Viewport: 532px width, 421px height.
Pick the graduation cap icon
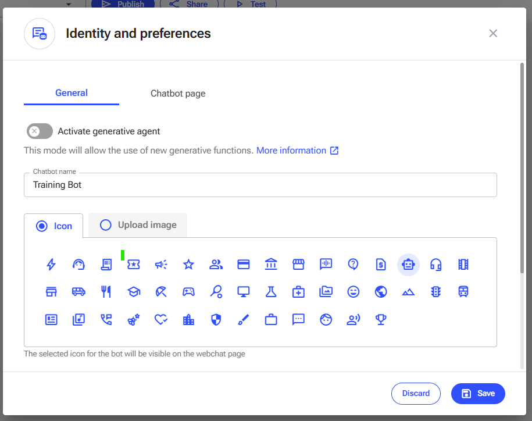134,292
